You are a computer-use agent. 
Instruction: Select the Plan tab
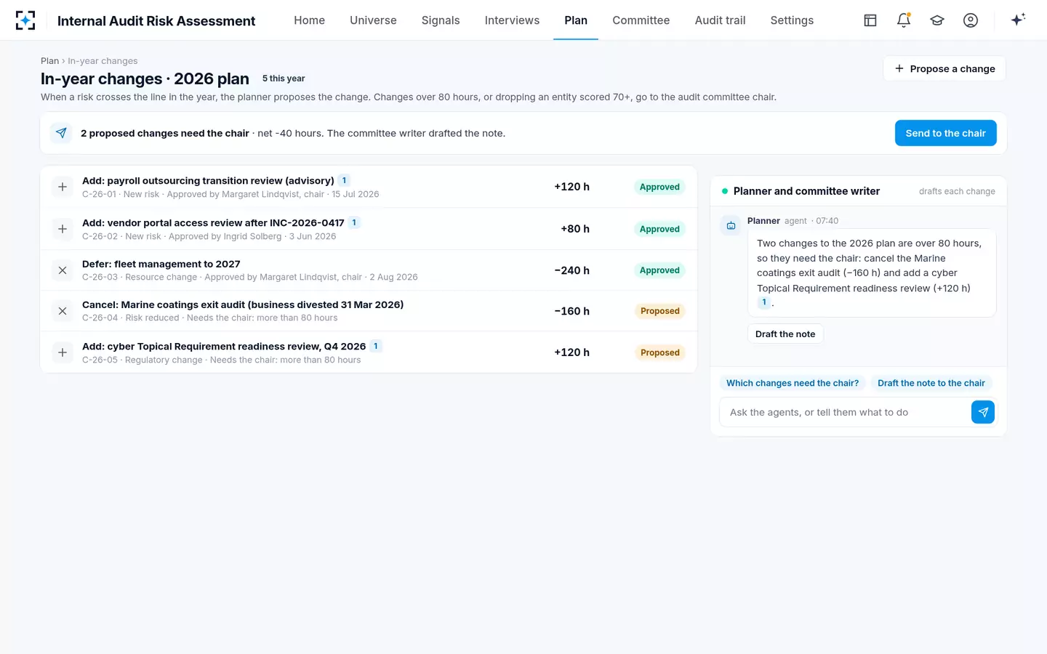pyautogui.click(x=576, y=20)
